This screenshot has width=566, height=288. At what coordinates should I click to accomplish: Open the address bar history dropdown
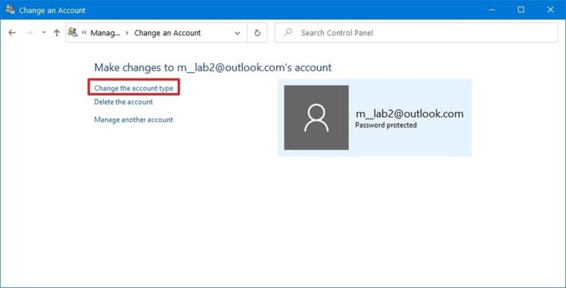[x=237, y=33]
